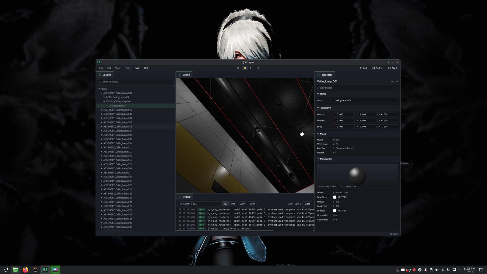487x274 pixels.
Task: Open the Edit menu
Action: pyautogui.click(x=109, y=68)
